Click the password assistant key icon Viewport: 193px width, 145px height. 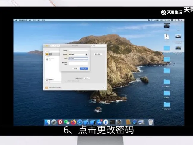pos(87,54)
